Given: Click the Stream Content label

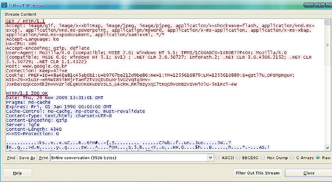Looking at the screenshot, I should coord(20,14).
